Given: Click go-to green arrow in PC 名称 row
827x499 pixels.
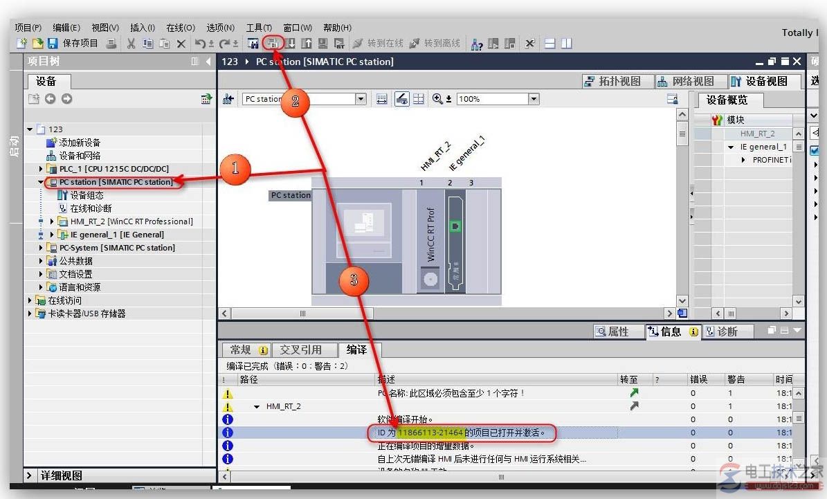Looking at the screenshot, I should tap(635, 392).
